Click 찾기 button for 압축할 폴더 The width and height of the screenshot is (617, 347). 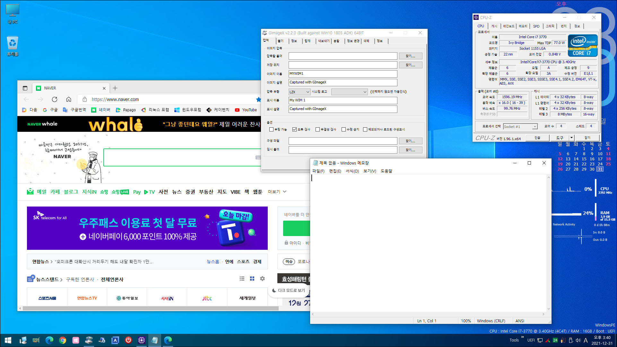click(x=410, y=56)
